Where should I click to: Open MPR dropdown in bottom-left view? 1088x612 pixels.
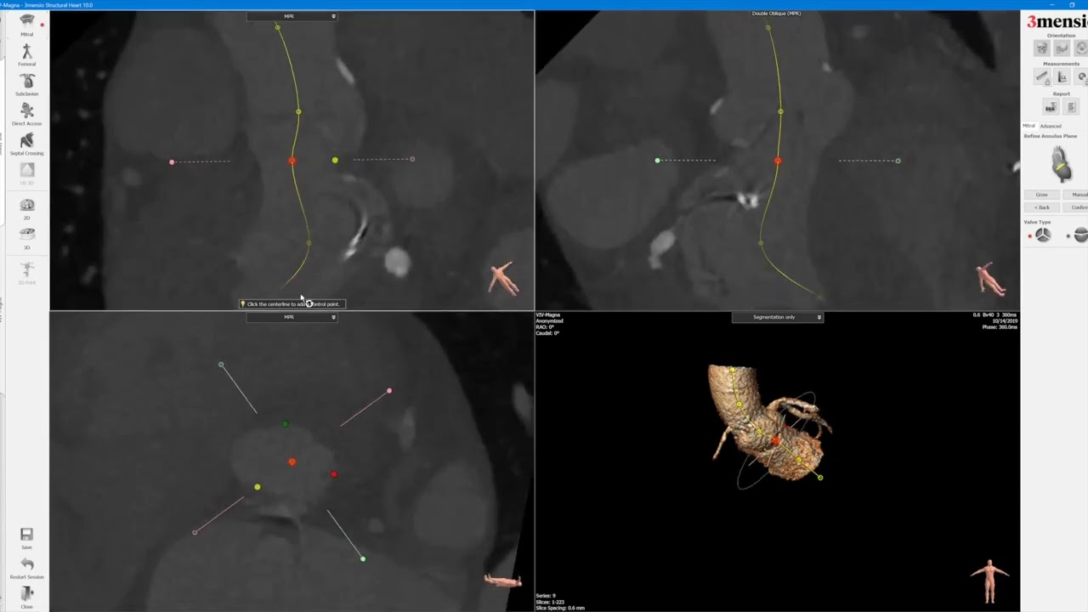click(x=292, y=317)
